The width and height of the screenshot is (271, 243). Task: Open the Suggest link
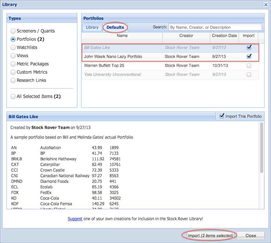click(x=75, y=219)
